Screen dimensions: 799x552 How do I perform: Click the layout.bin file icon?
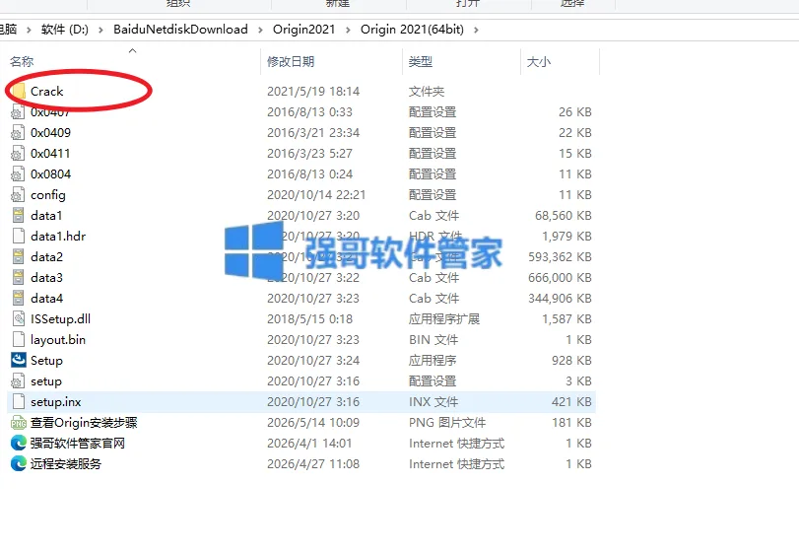[18, 340]
